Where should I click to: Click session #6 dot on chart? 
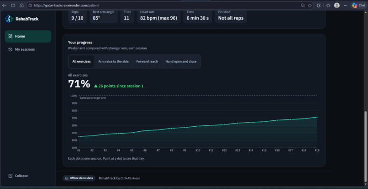[145, 130]
